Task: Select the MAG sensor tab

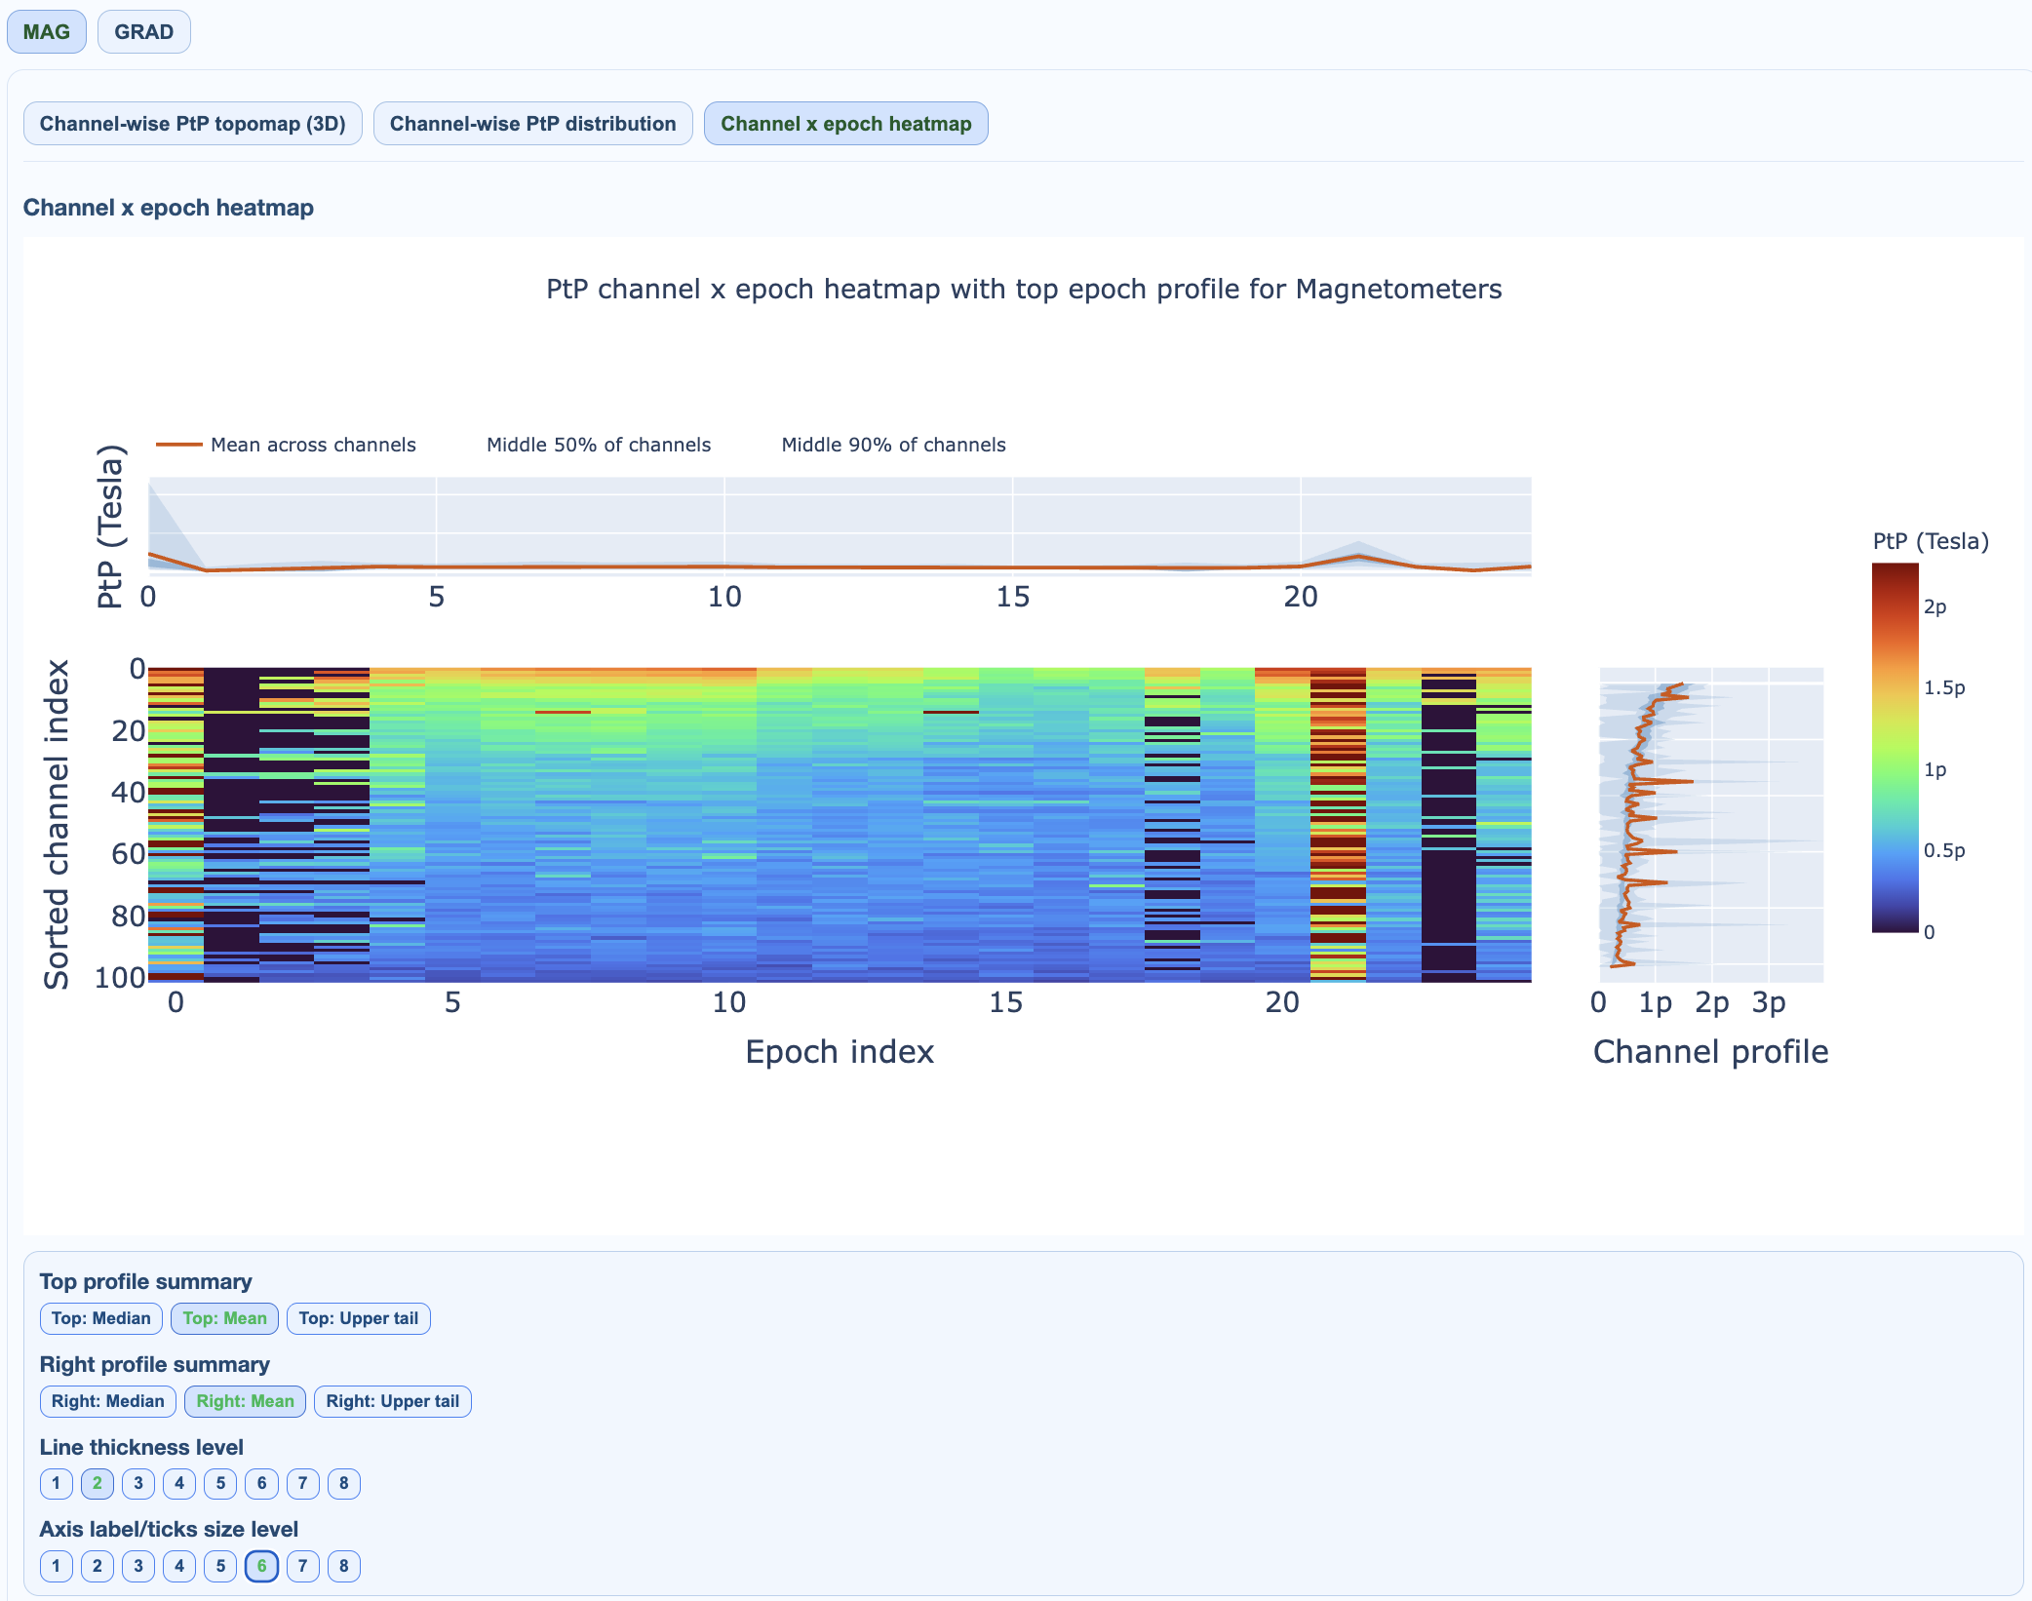Action: (x=46, y=32)
